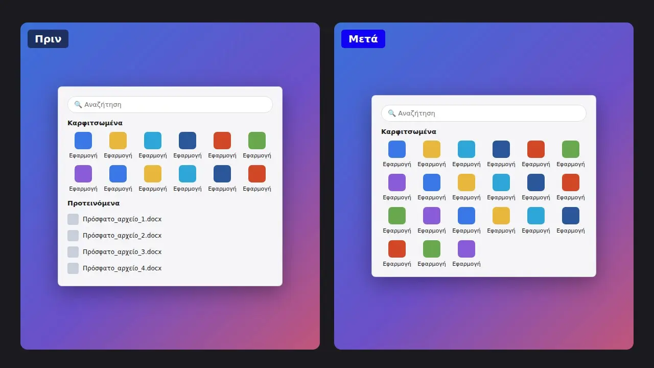Open the purple app in the Πριν panel
Screen dimensions: 654x368
(x=83, y=174)
